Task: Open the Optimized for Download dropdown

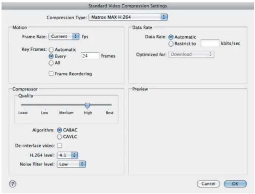Action: 191,54
